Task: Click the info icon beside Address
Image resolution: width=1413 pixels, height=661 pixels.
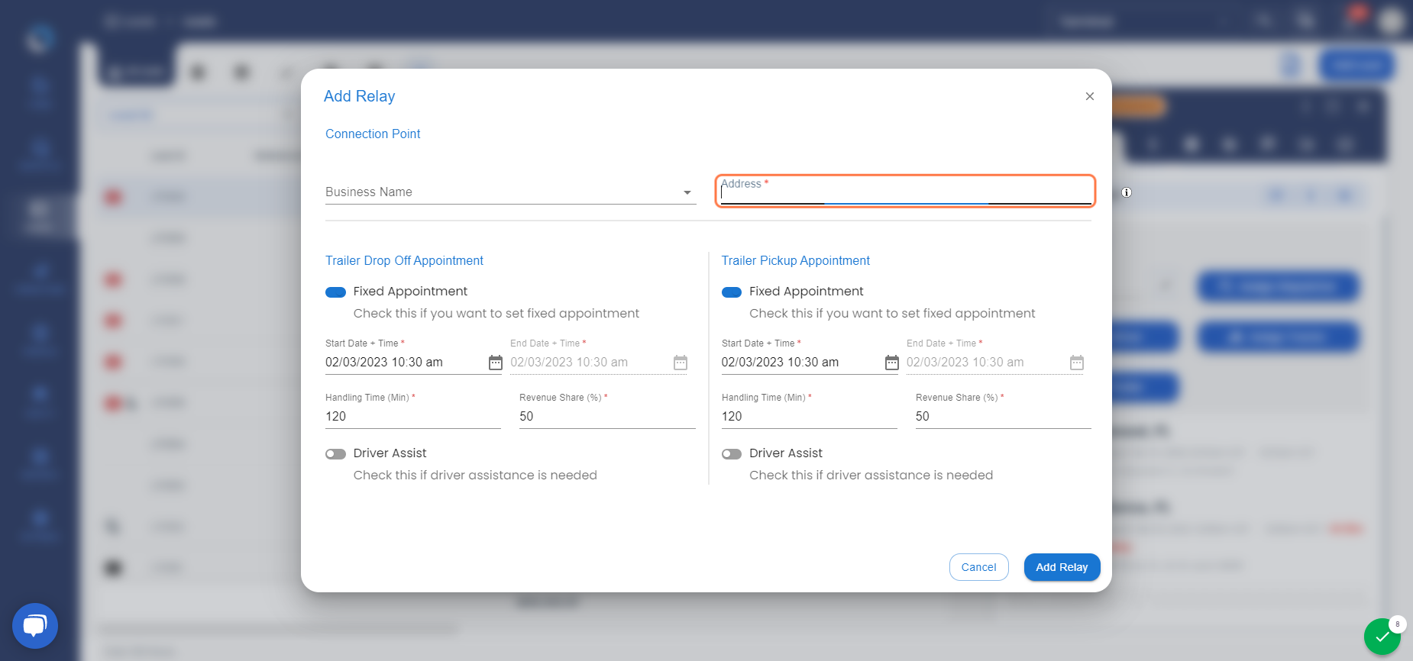Action: point(1127,192)
